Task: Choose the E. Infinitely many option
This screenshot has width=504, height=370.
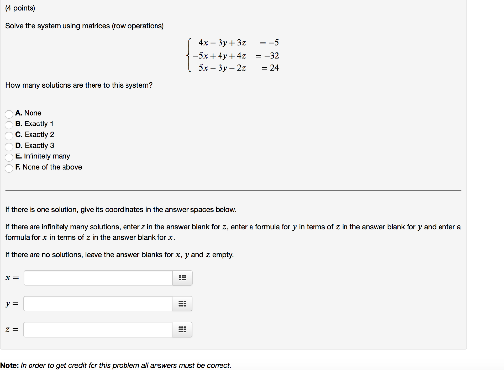Action: (x=9, y=157)
